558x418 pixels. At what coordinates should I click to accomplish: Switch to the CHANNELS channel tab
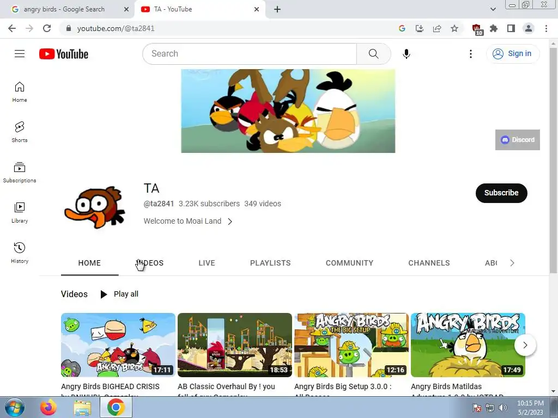(x=429, y=263)
